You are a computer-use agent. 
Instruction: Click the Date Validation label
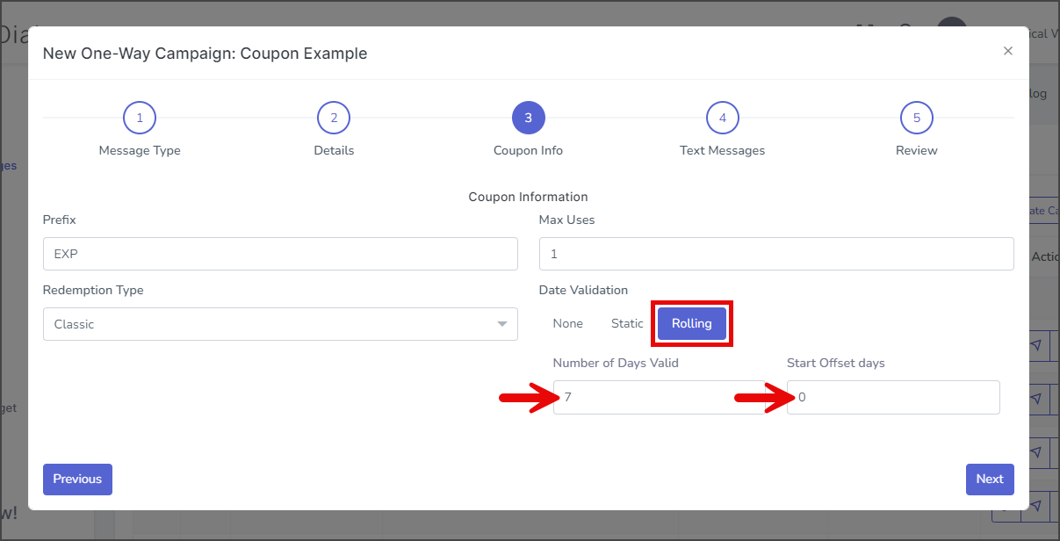coord(584,290)
